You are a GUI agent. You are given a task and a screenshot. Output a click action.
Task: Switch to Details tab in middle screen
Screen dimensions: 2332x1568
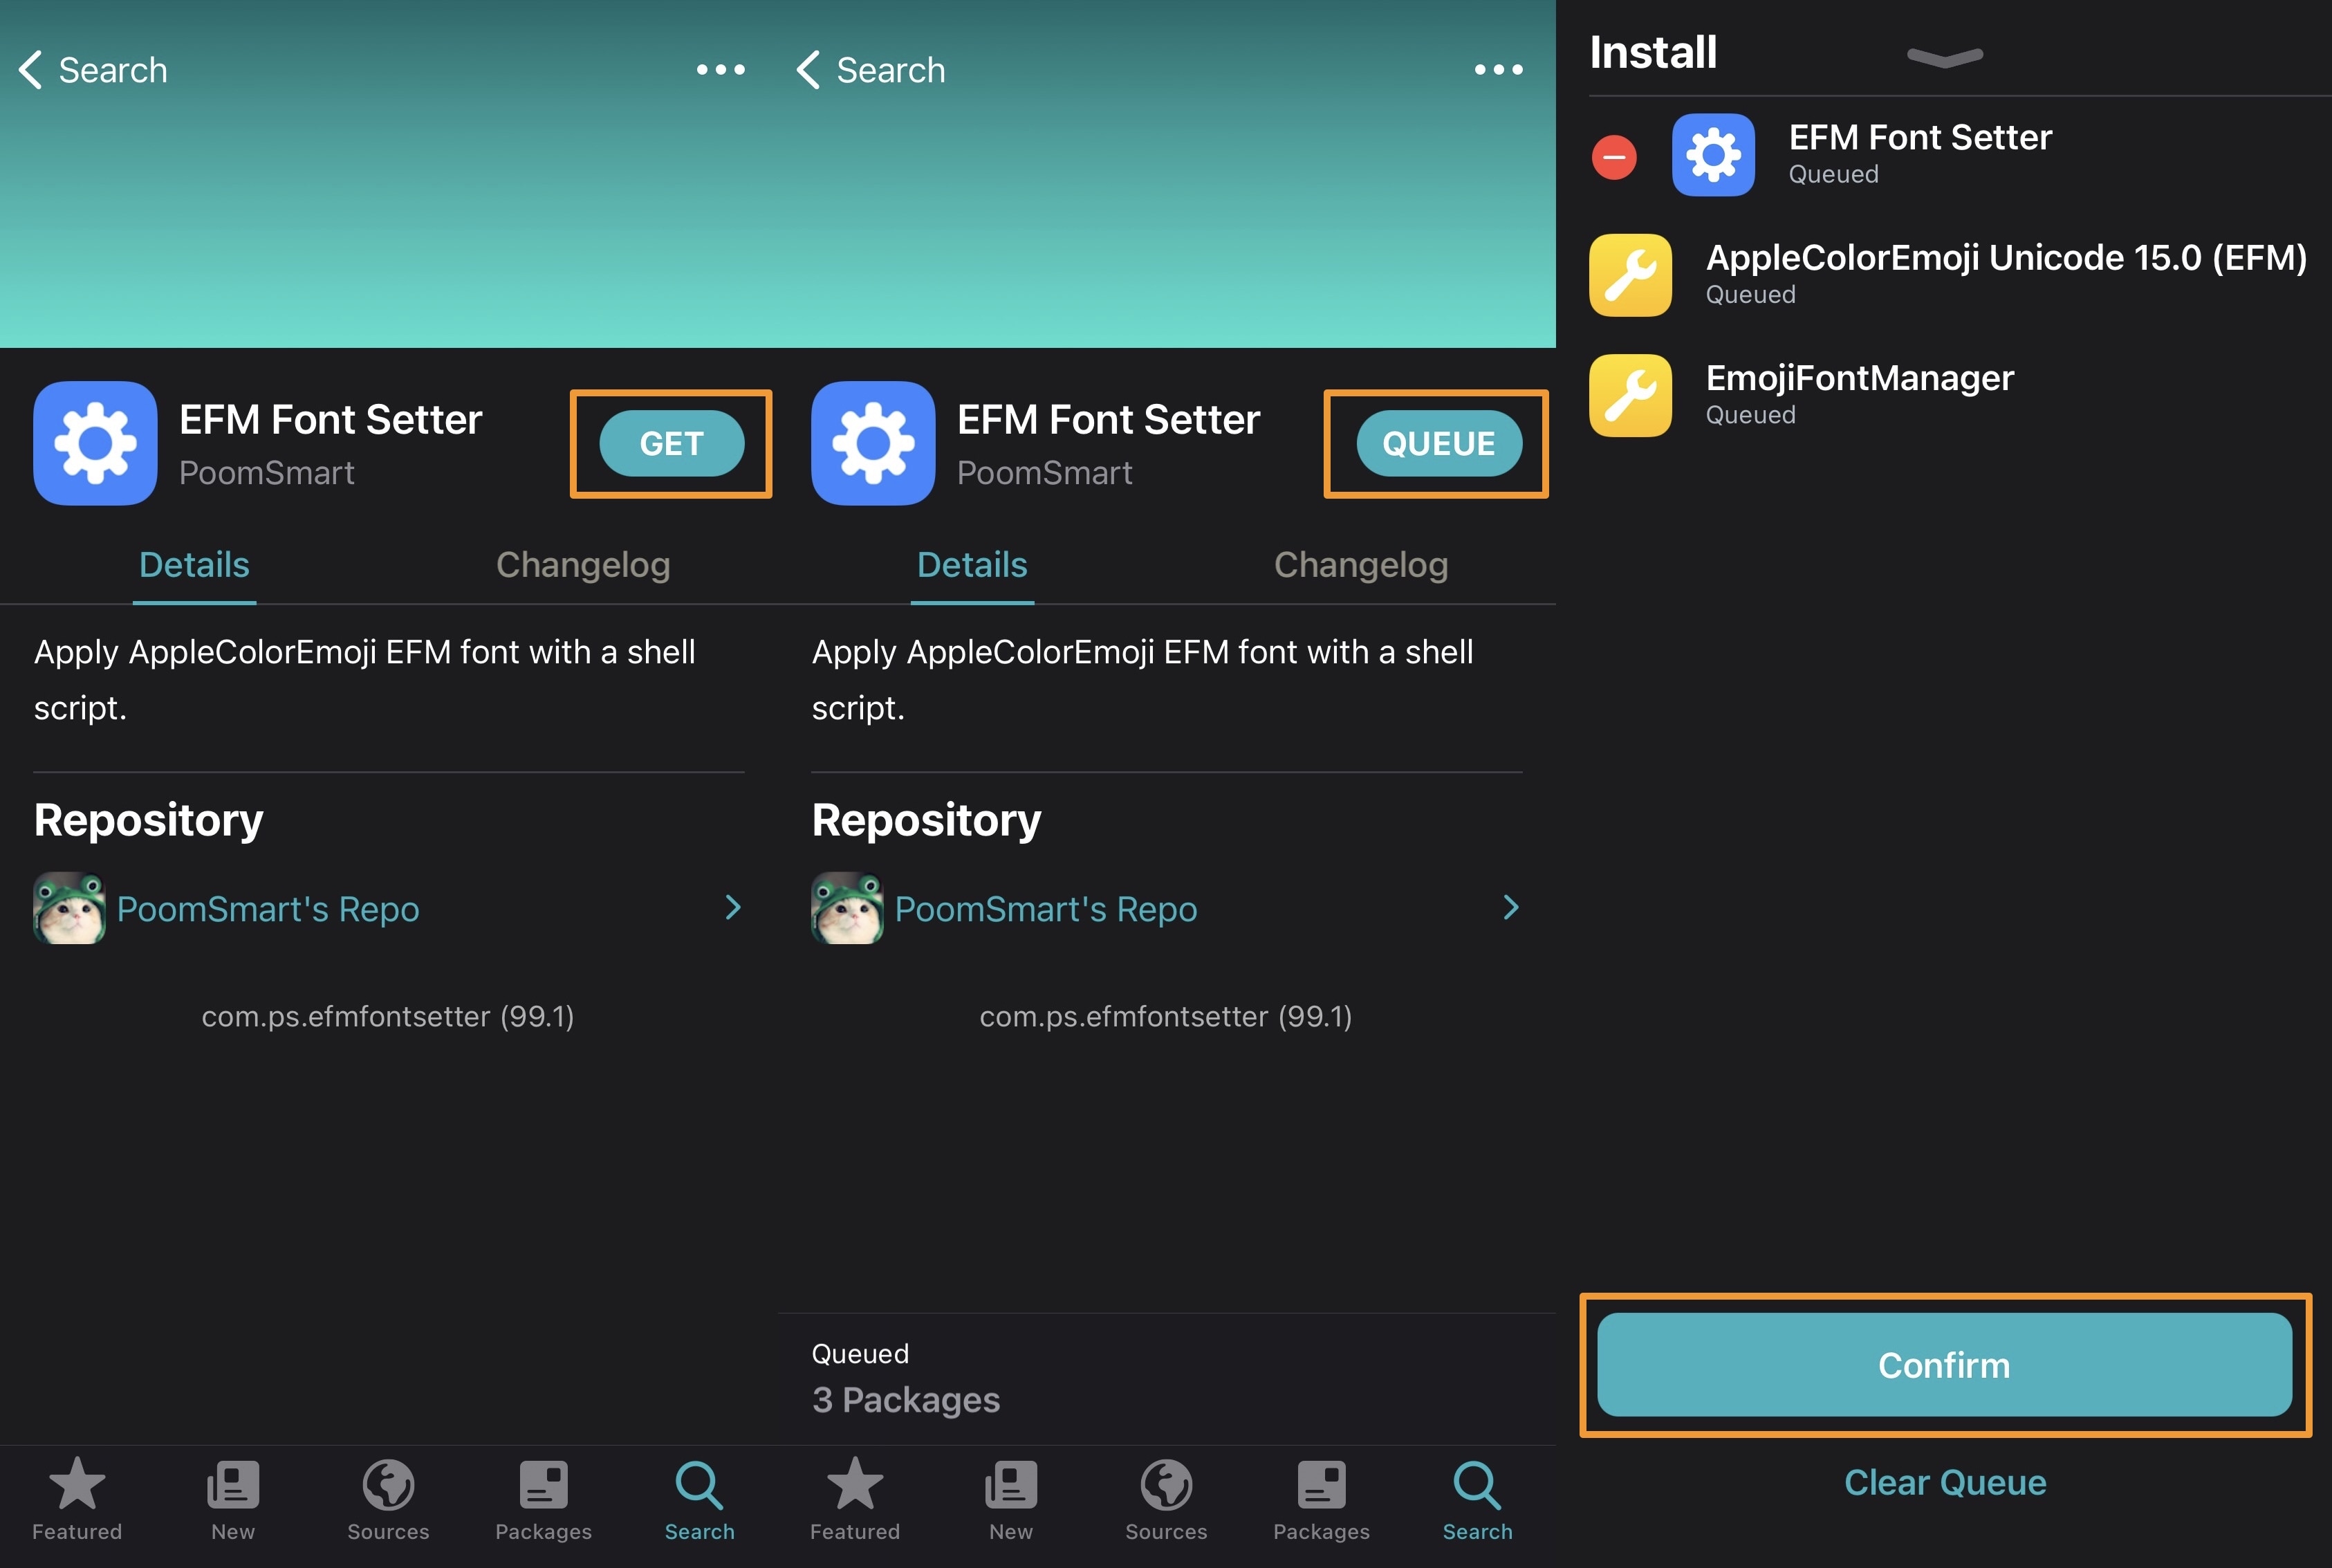tap(972, 566)
